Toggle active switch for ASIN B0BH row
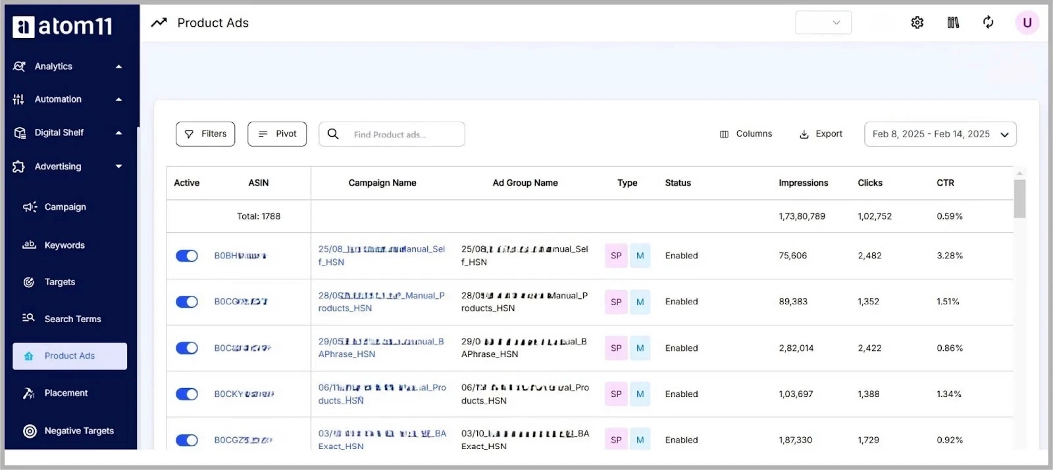 point(187,256)
